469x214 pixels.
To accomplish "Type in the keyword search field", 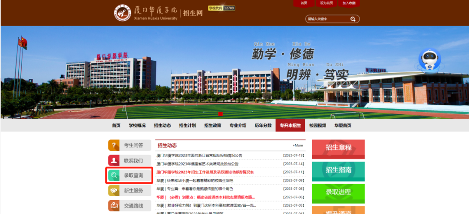I will pyautogui.click(x=328, y=19).
